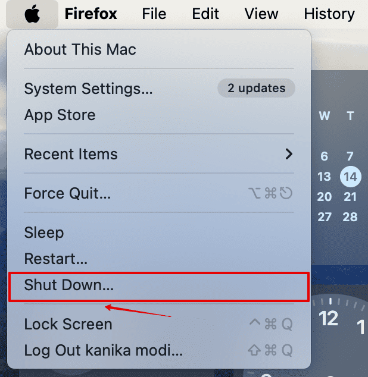This screenshot has width=368, height=377.
Task: Click Shut Down in the menu
Action: 68,285
